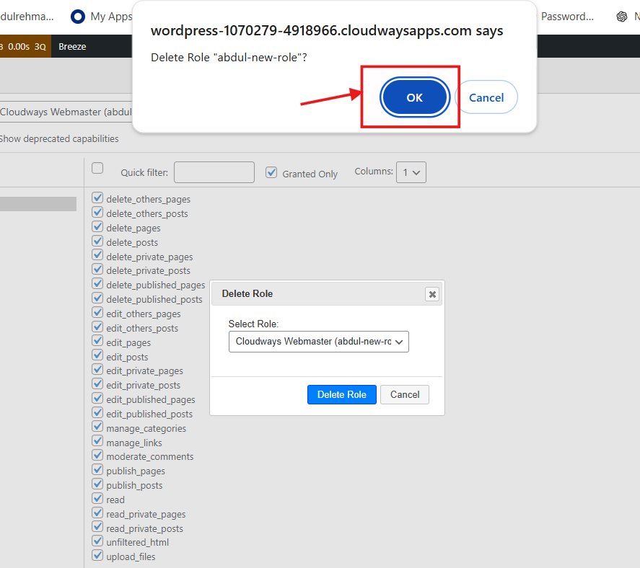Cancel the browser confirmation alert
The image size is (640, 568).
click(486, 97)
